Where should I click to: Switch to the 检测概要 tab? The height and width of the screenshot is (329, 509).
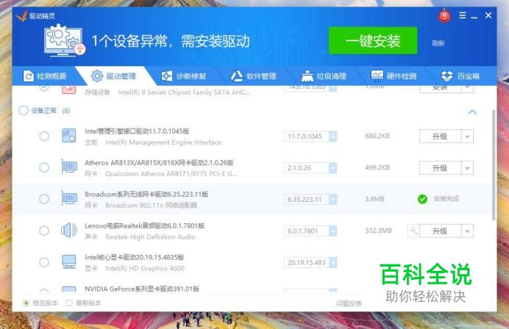click(45, 76)
